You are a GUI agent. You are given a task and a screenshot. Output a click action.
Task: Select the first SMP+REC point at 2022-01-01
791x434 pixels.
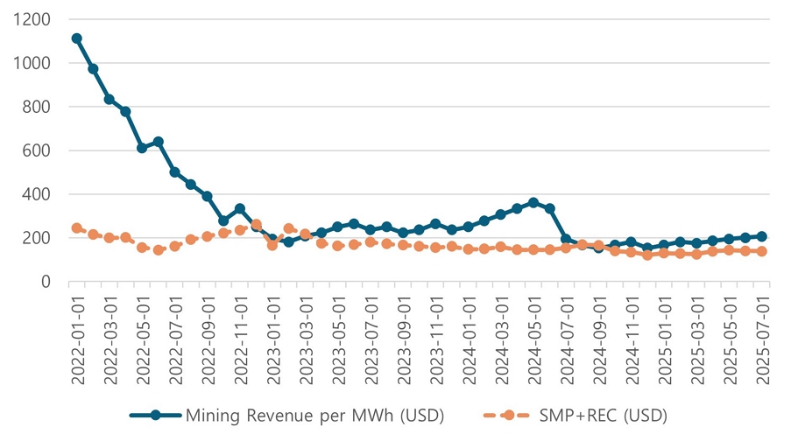point(77,227)
